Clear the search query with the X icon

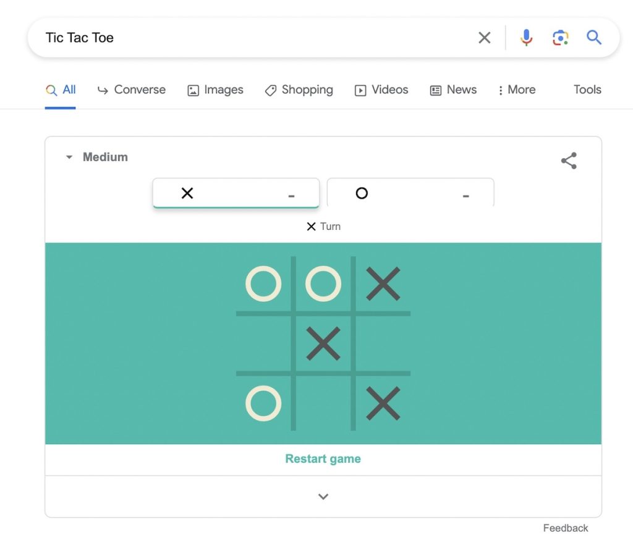tap(485, 38)
